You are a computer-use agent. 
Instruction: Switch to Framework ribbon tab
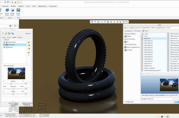coord(53,6)
